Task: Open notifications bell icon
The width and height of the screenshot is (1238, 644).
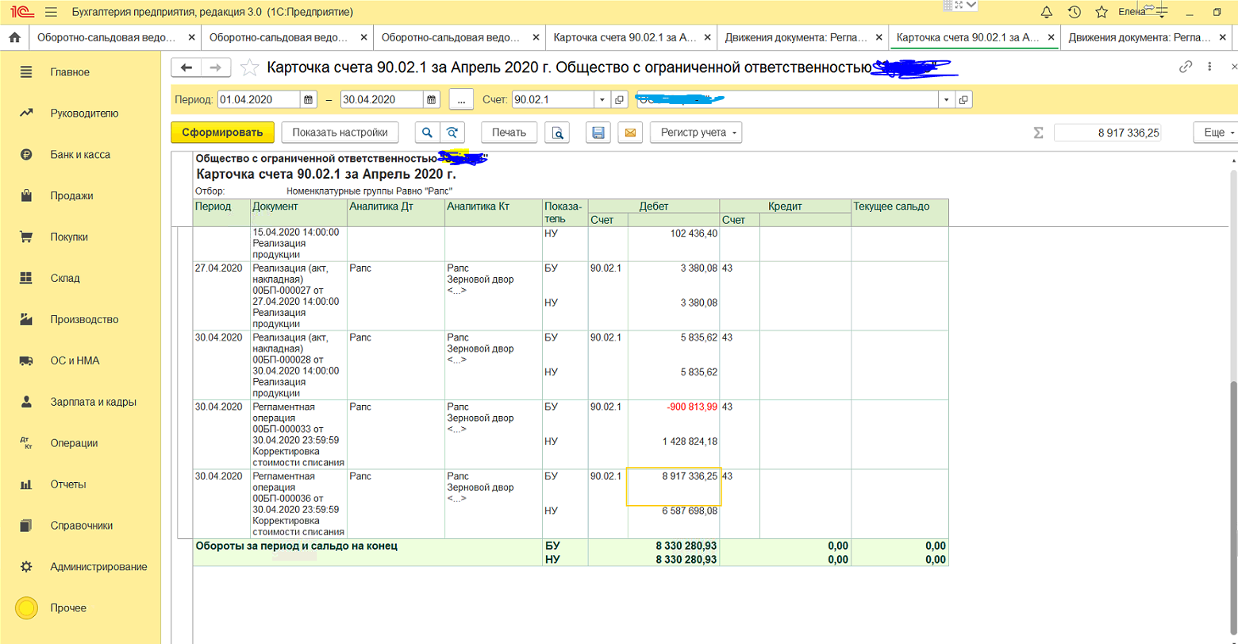Action: (x=1046, y=12)
